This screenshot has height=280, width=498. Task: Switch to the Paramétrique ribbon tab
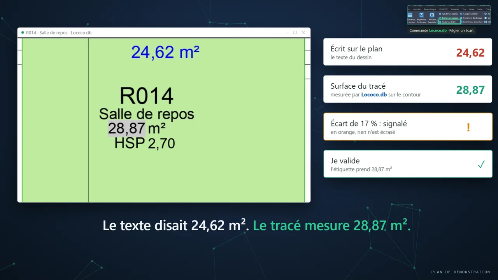(430, 9)
